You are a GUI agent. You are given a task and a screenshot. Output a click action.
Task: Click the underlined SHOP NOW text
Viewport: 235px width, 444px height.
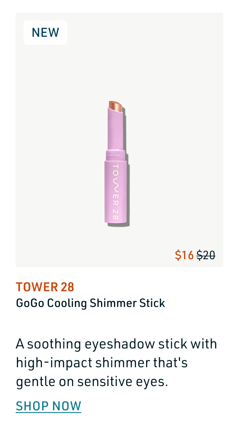point(48,406)
